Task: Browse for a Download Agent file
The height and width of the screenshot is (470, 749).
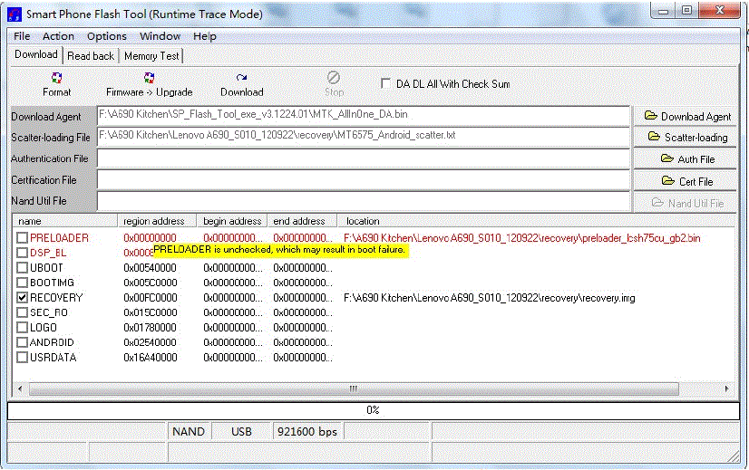Action: point(685,117)
